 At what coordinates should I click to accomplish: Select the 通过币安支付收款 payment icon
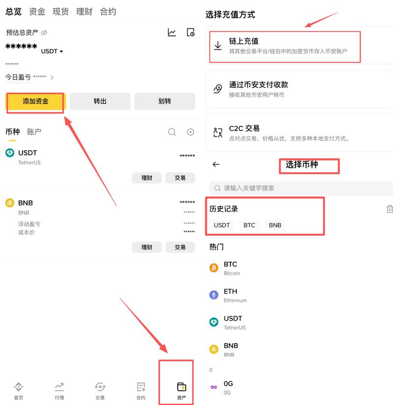[x=218, y=89]
